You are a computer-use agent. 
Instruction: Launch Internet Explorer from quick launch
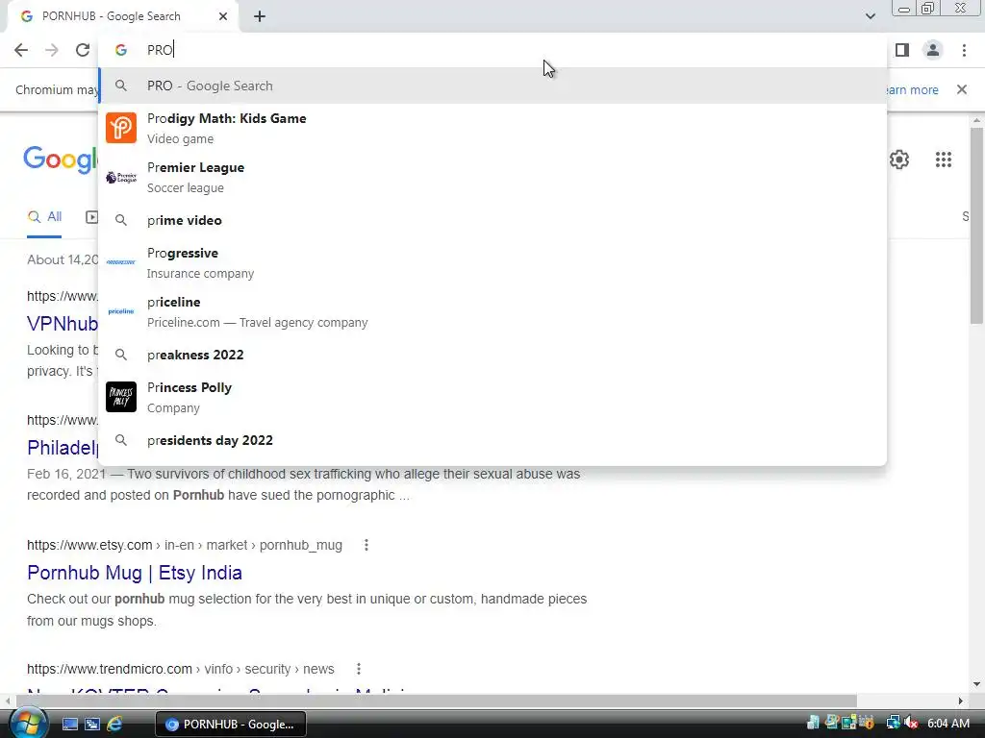coord(114,725)
